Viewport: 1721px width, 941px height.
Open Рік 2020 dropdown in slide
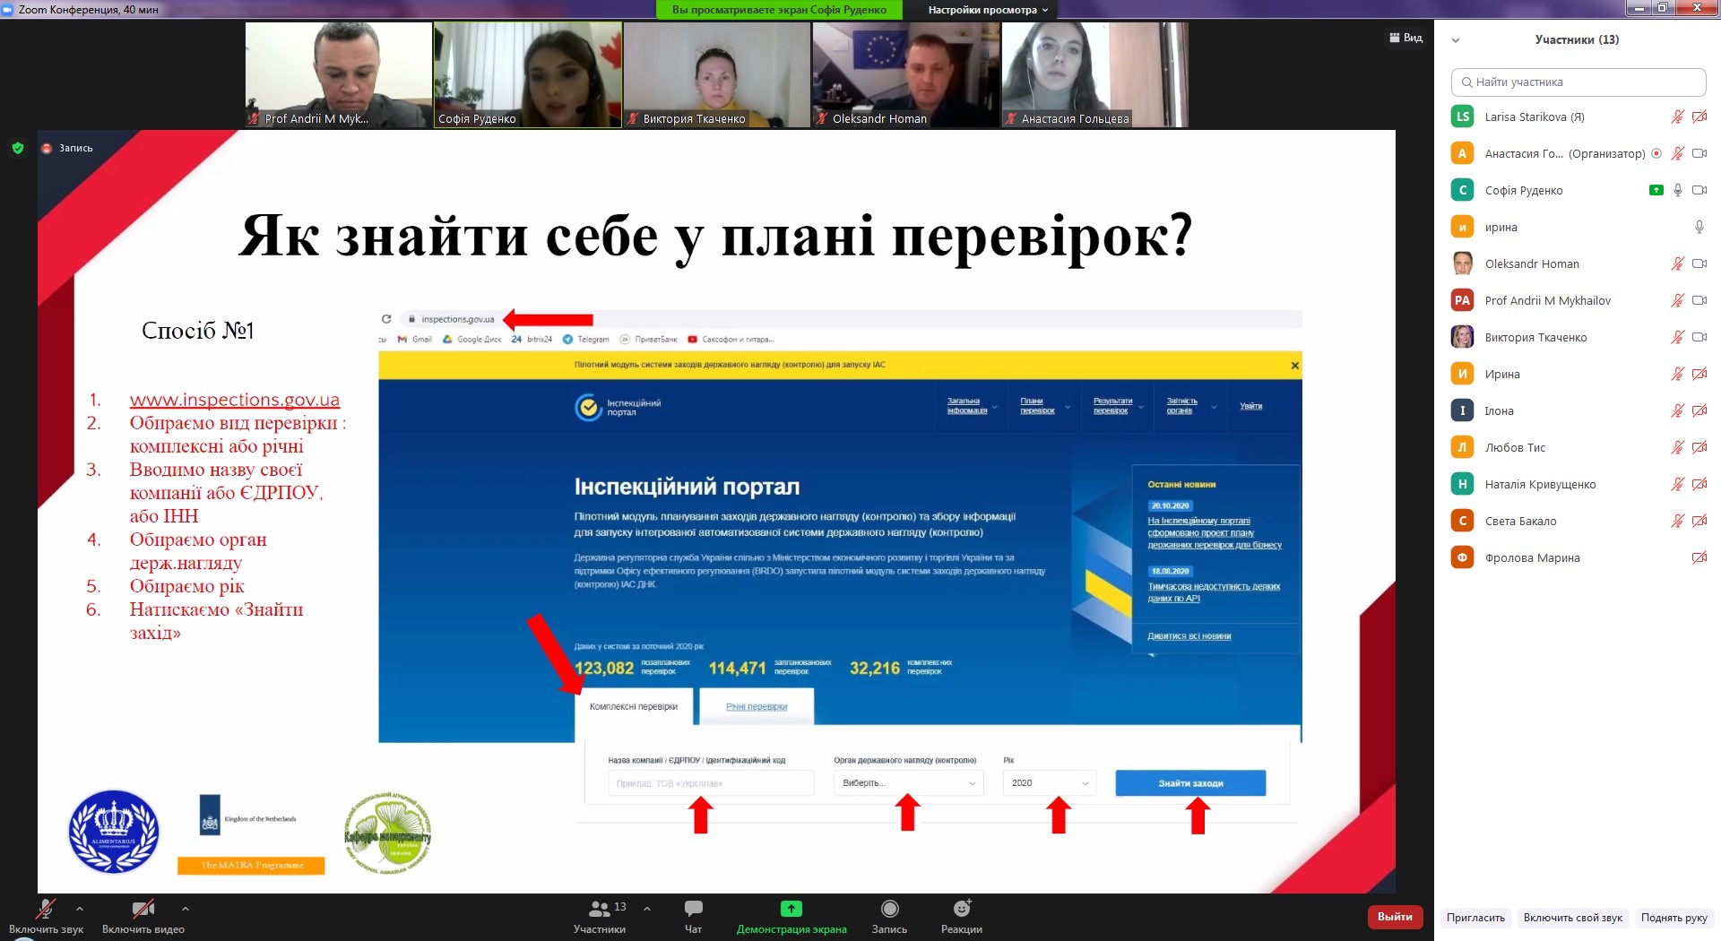[1050, 783]
